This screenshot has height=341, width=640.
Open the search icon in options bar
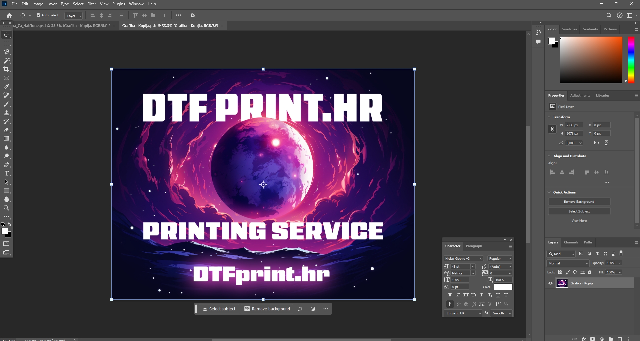point(609,15)
